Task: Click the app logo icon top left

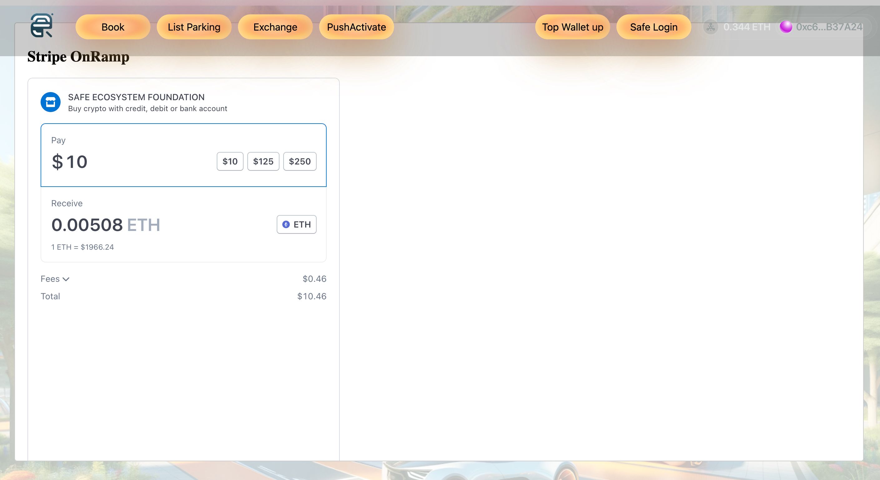Action: point(42,25)
